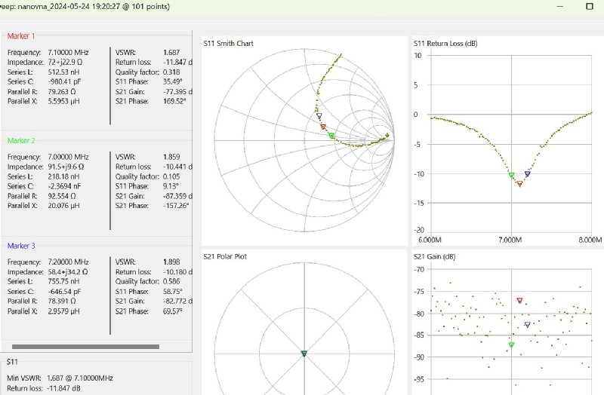Screen dimensions: 604x395
Task: Click the Parallel X value 2.9579 µH
Action: (63, 311)
